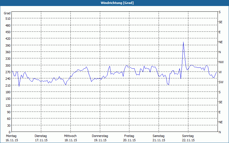The height and width of the screenshot is (143, 229).
Task: Click the 240 degree axis label
Action: 8,79
